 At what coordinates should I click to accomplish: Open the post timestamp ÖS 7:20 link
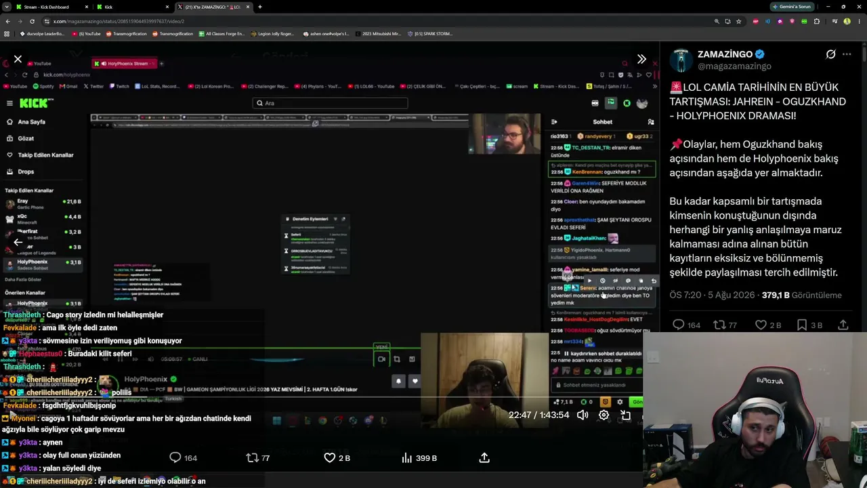[x=713, y=295]
